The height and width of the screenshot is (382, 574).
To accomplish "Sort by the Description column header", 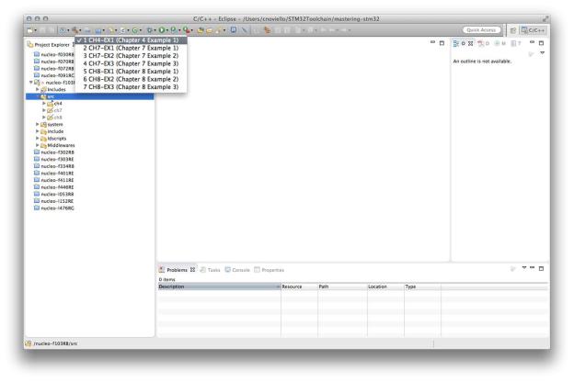I will (x=219, y=286).
